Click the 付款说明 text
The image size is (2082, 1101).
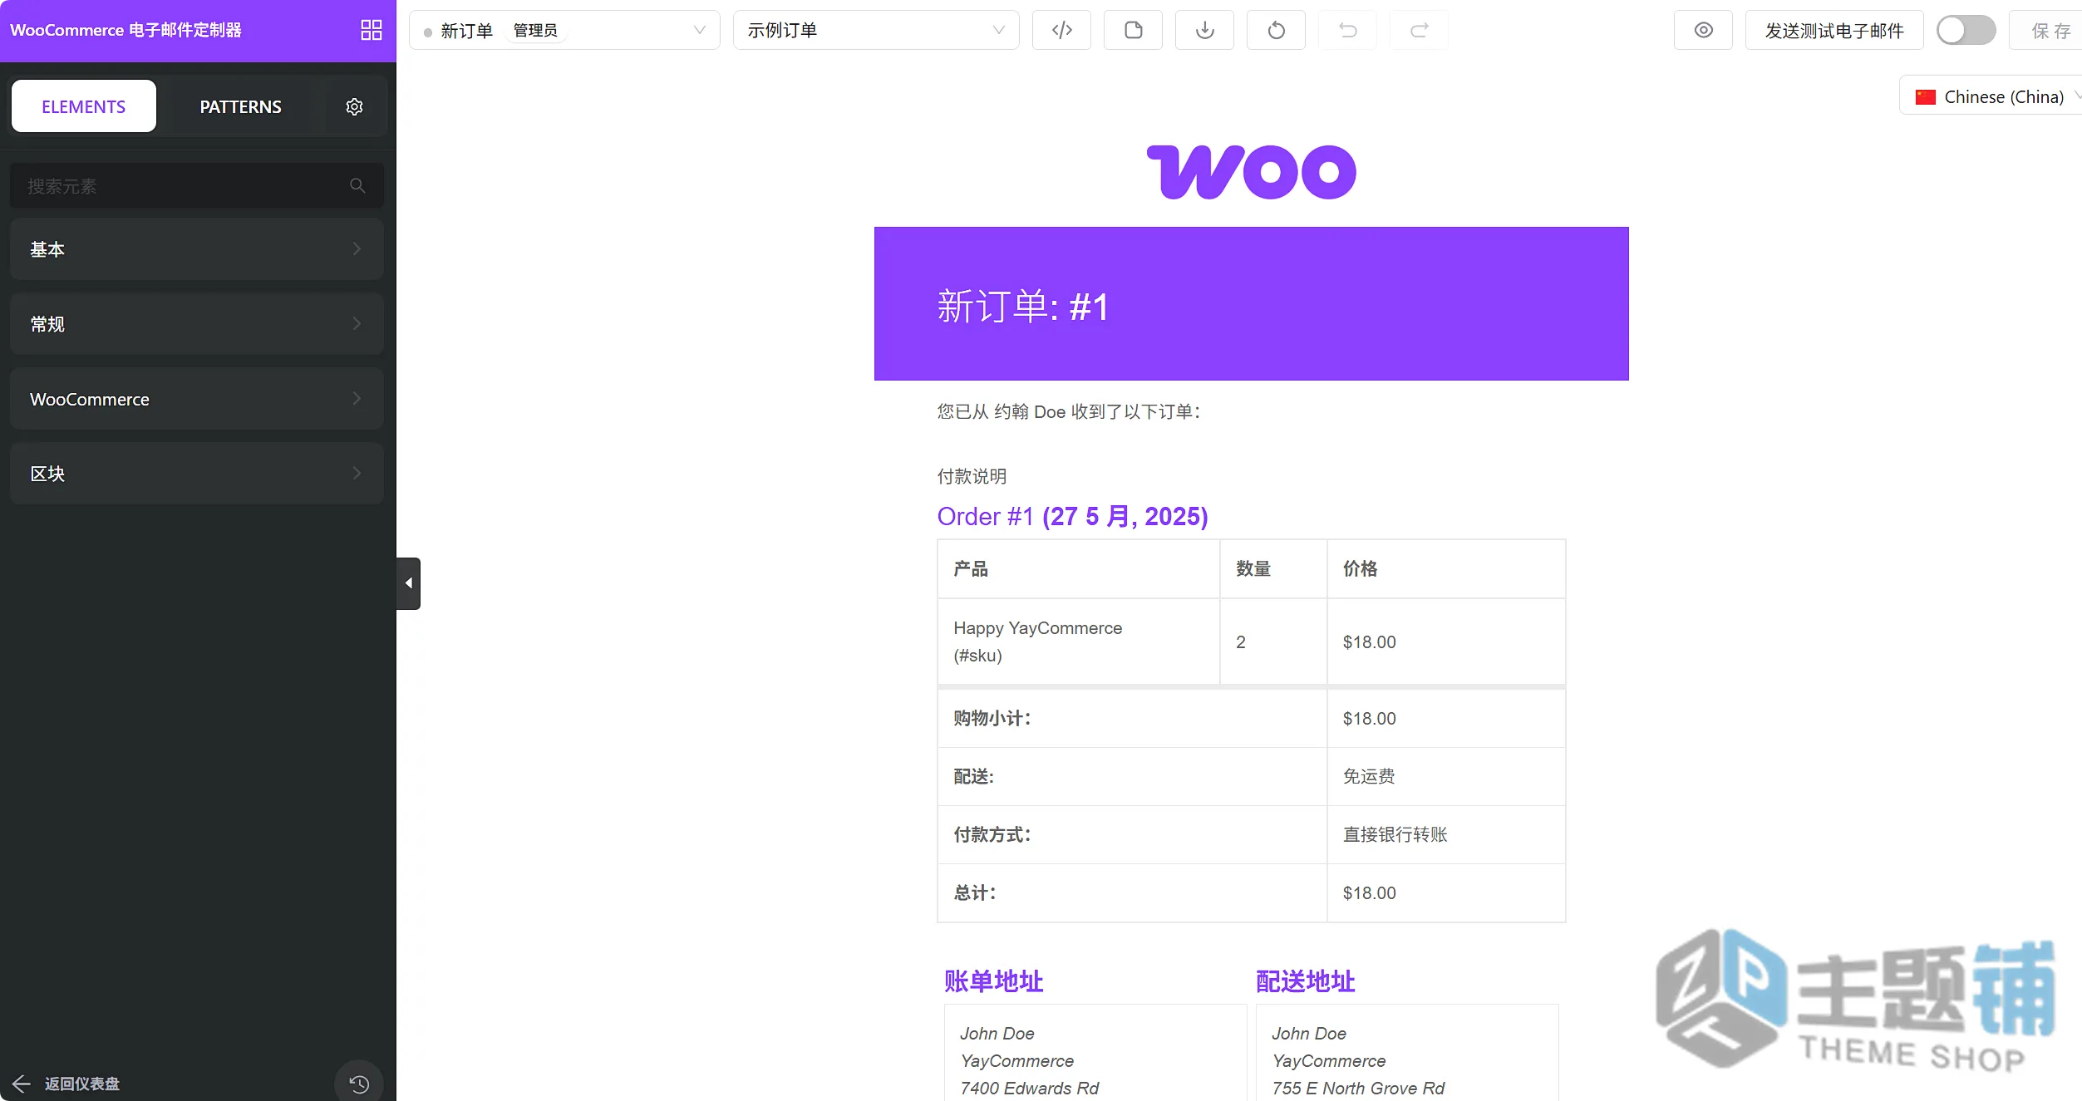point(972,476)
